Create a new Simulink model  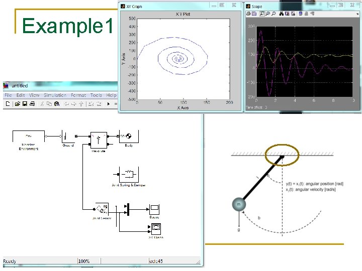point(8,104)
